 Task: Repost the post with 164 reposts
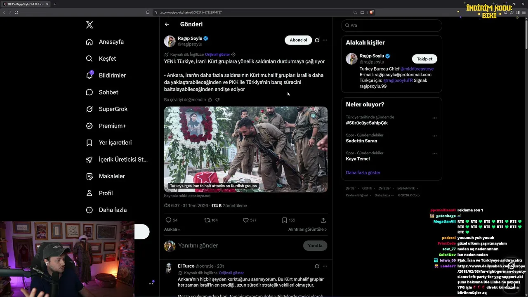[207, 220]
